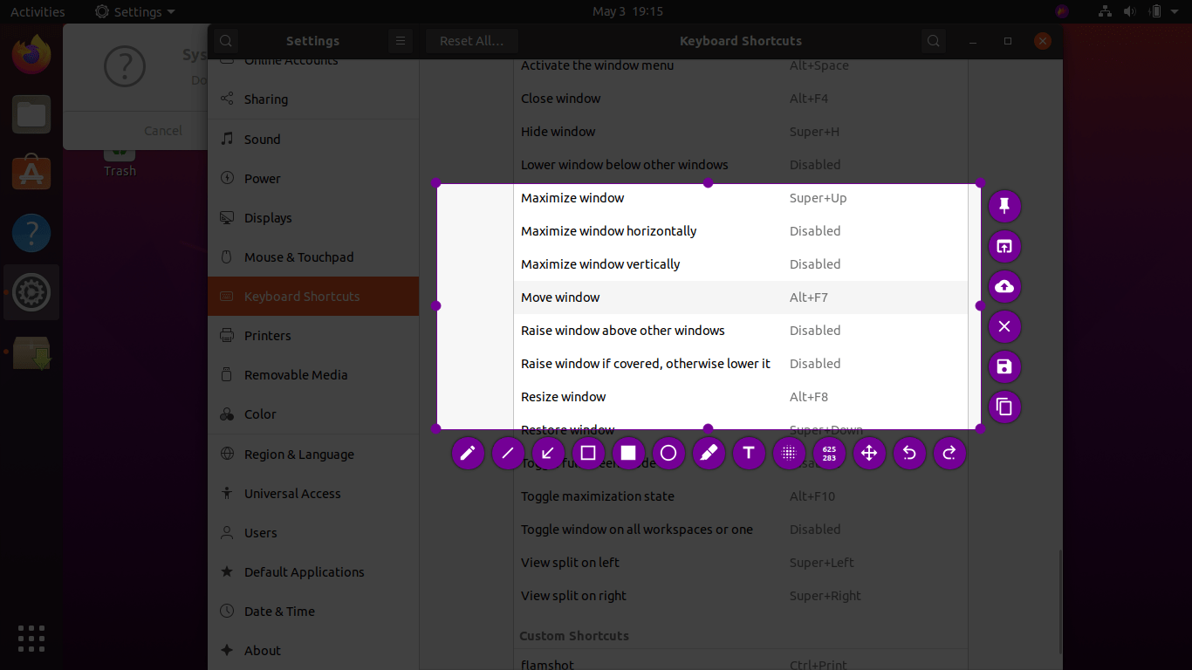Select the Pixelate blur tool
Viewport: 1192px width, 670px height.
tap(789, 453)
